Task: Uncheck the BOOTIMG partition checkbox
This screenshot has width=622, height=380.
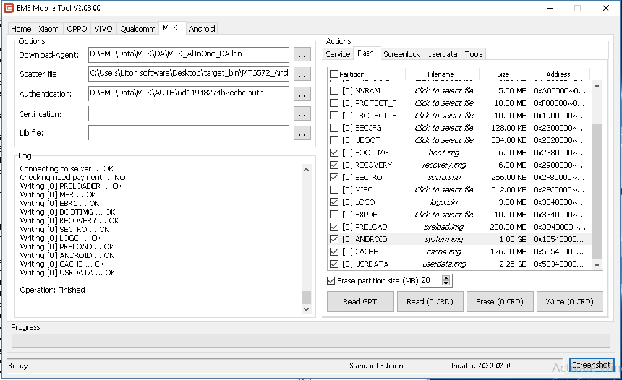Action: (x=334, y=153)
